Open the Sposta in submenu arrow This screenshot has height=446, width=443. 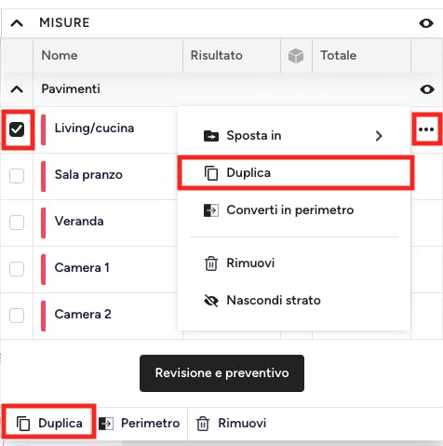tap(379, 136)
